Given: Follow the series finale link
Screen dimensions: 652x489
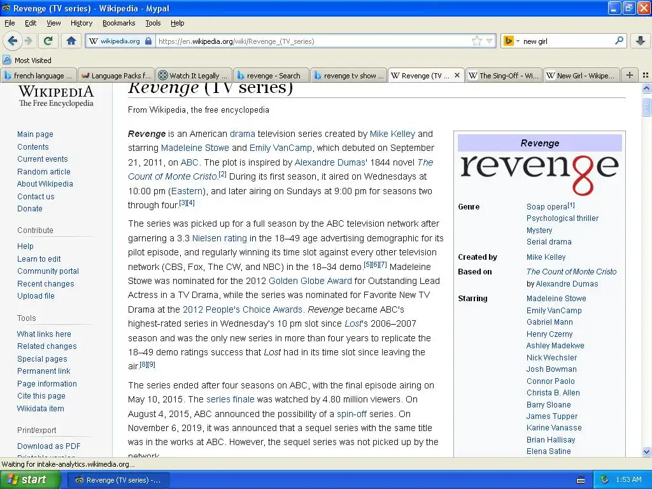Looking at the screenshot, I should coord(230,400).
